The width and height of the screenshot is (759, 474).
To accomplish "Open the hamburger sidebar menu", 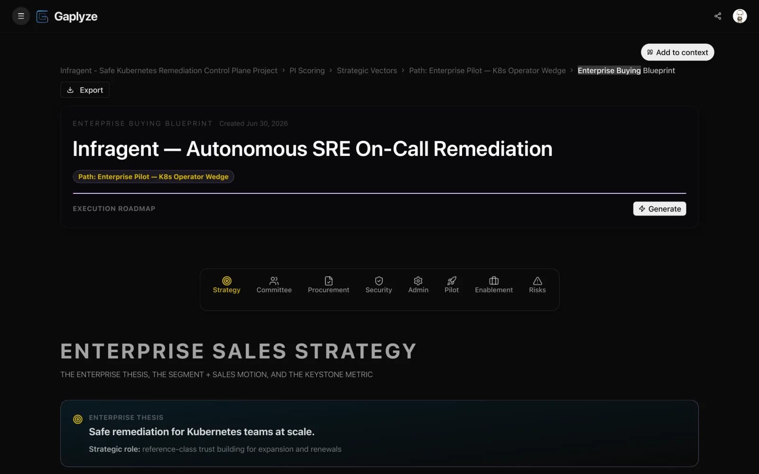I will 21,16.
